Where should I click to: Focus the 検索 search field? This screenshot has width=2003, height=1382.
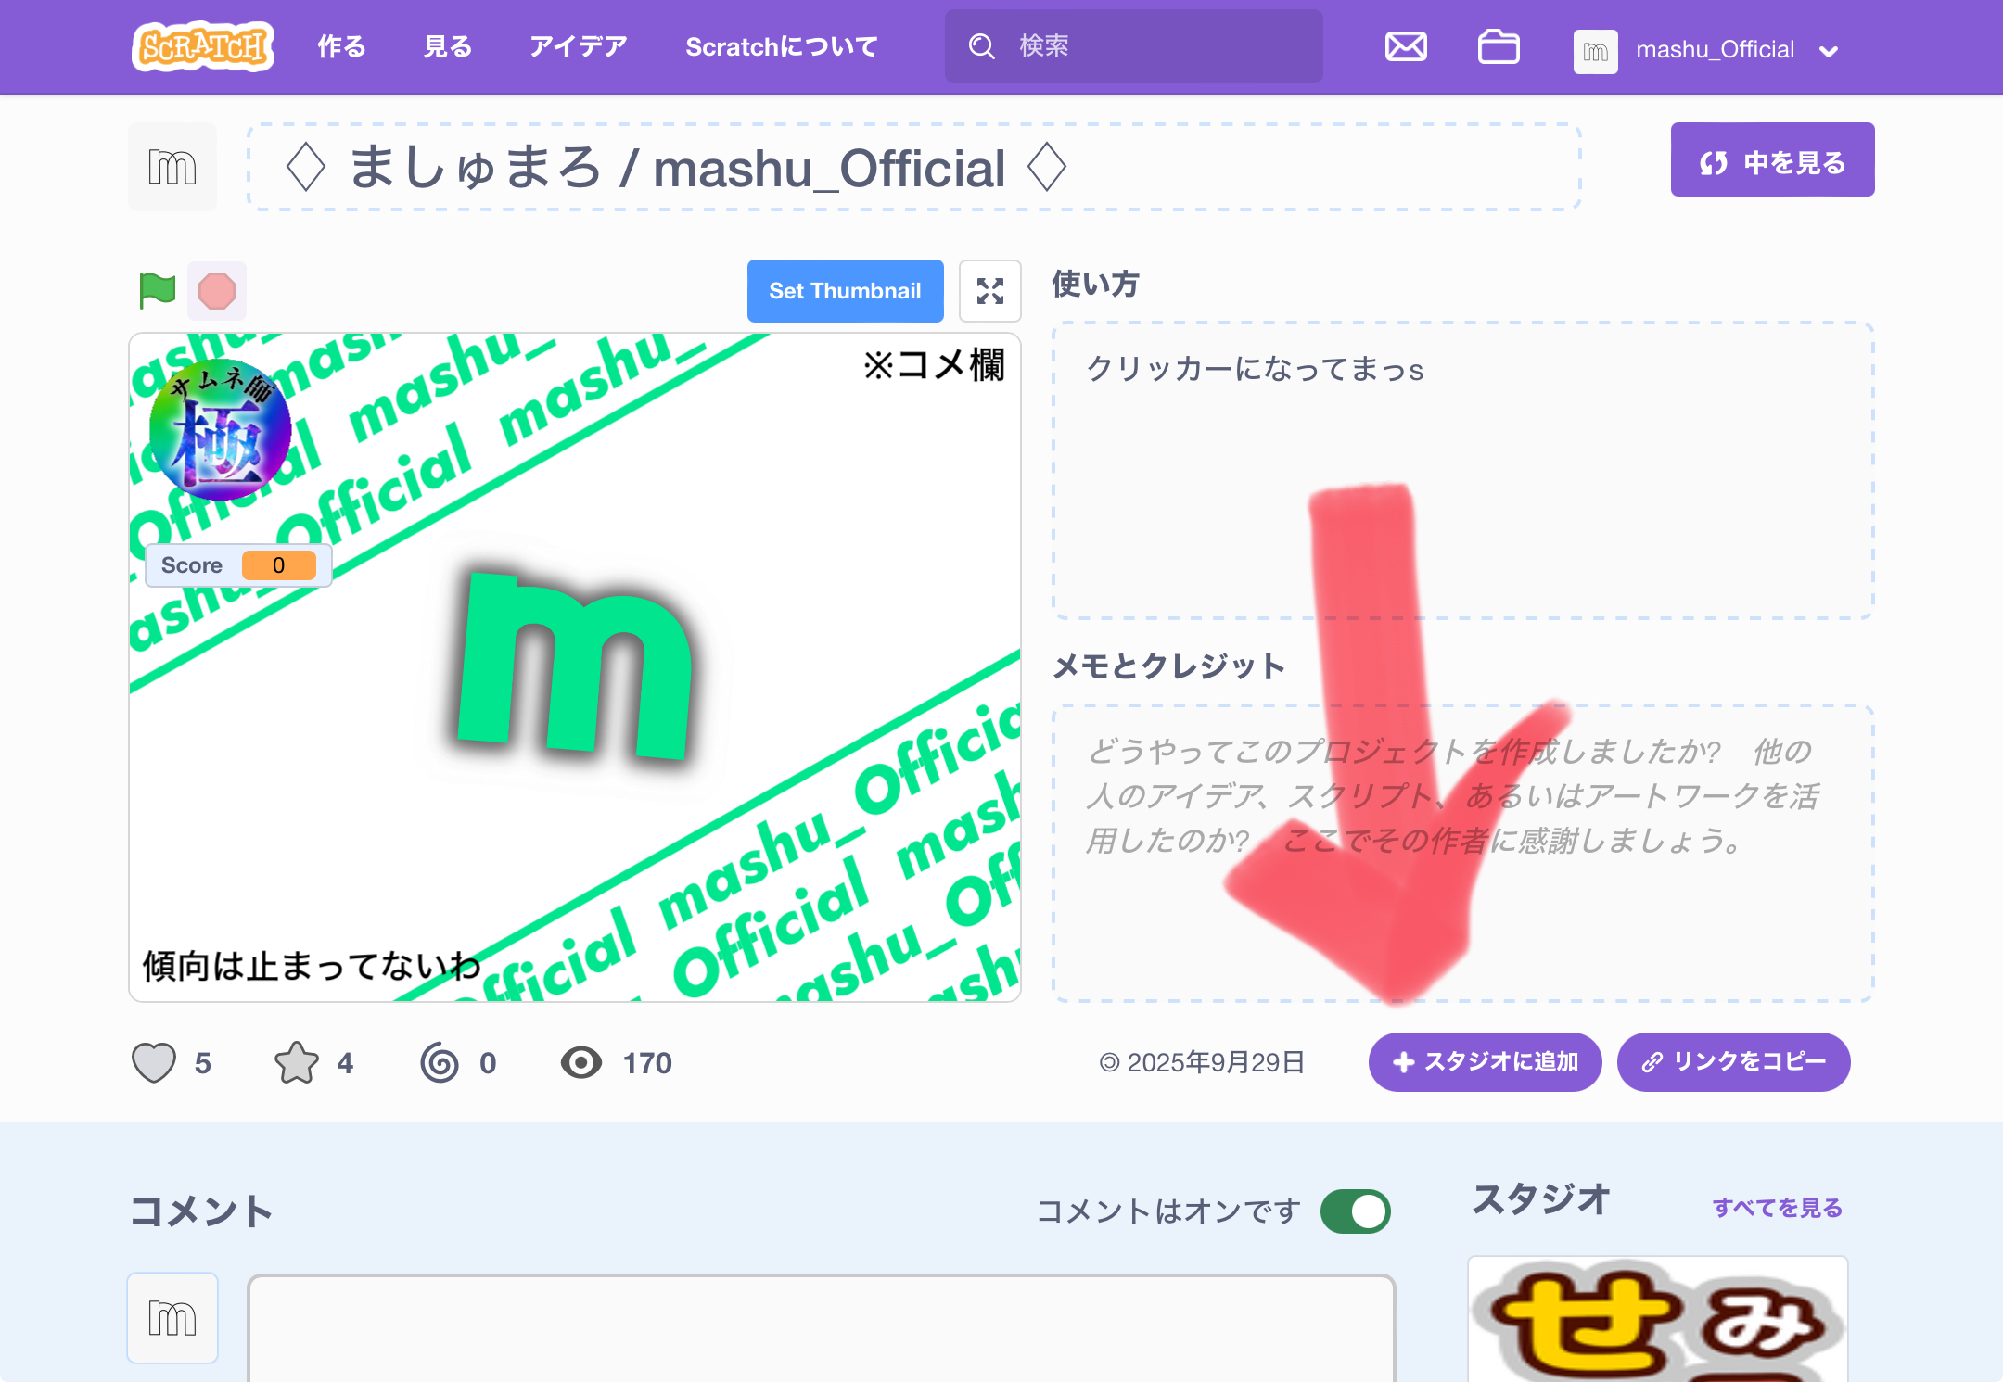[1150, 46]
